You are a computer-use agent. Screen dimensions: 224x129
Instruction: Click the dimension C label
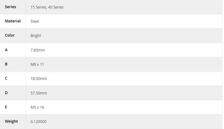(6, 78)
